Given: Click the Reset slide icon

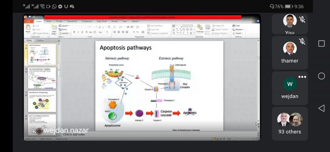Looking at the screenshot, I should 64,29.
